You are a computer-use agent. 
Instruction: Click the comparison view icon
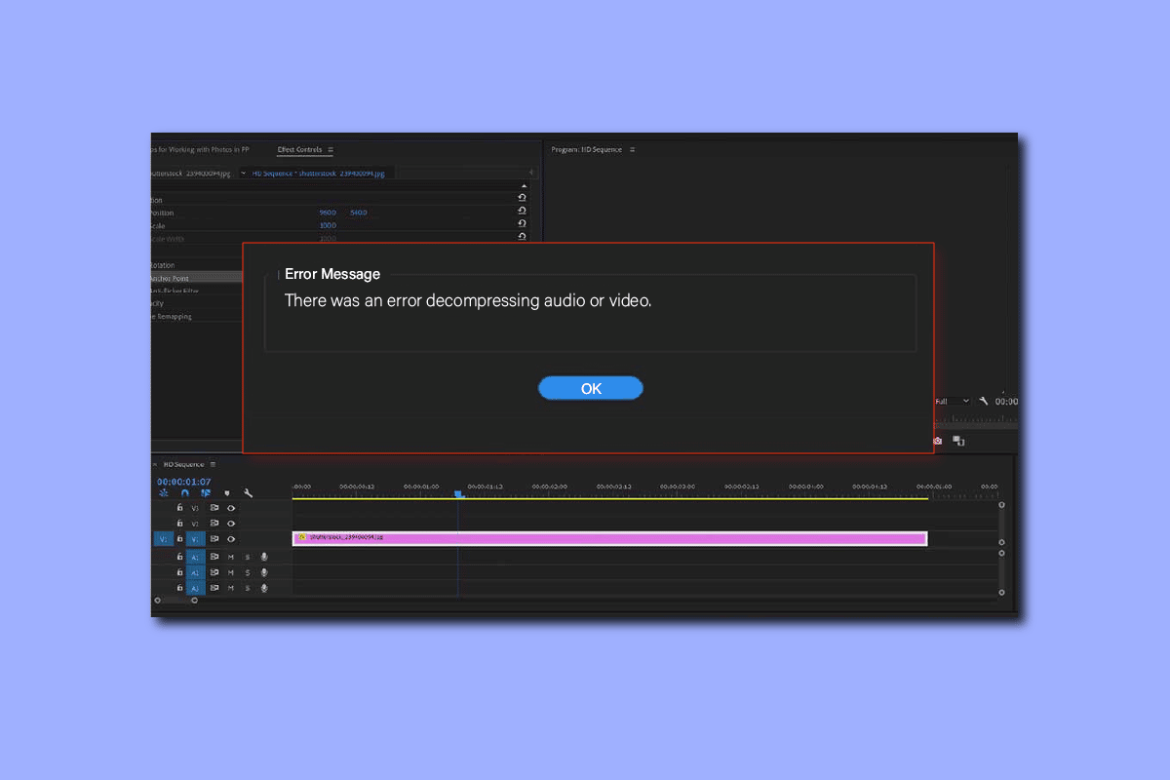pyautogui.click(x=958, y=441)
